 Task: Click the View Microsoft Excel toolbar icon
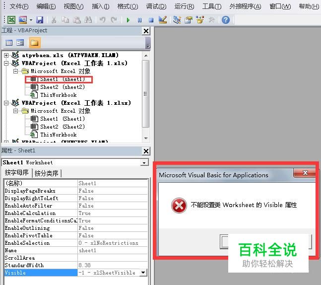tap(11, 20)
